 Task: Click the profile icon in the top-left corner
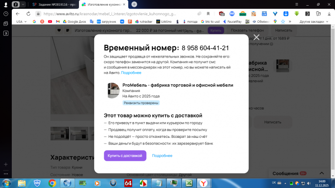click(x=6, y=4)
